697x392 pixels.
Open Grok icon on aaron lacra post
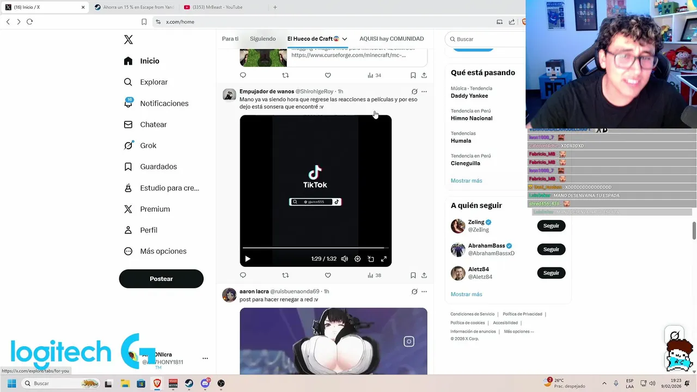pos(414,292)
